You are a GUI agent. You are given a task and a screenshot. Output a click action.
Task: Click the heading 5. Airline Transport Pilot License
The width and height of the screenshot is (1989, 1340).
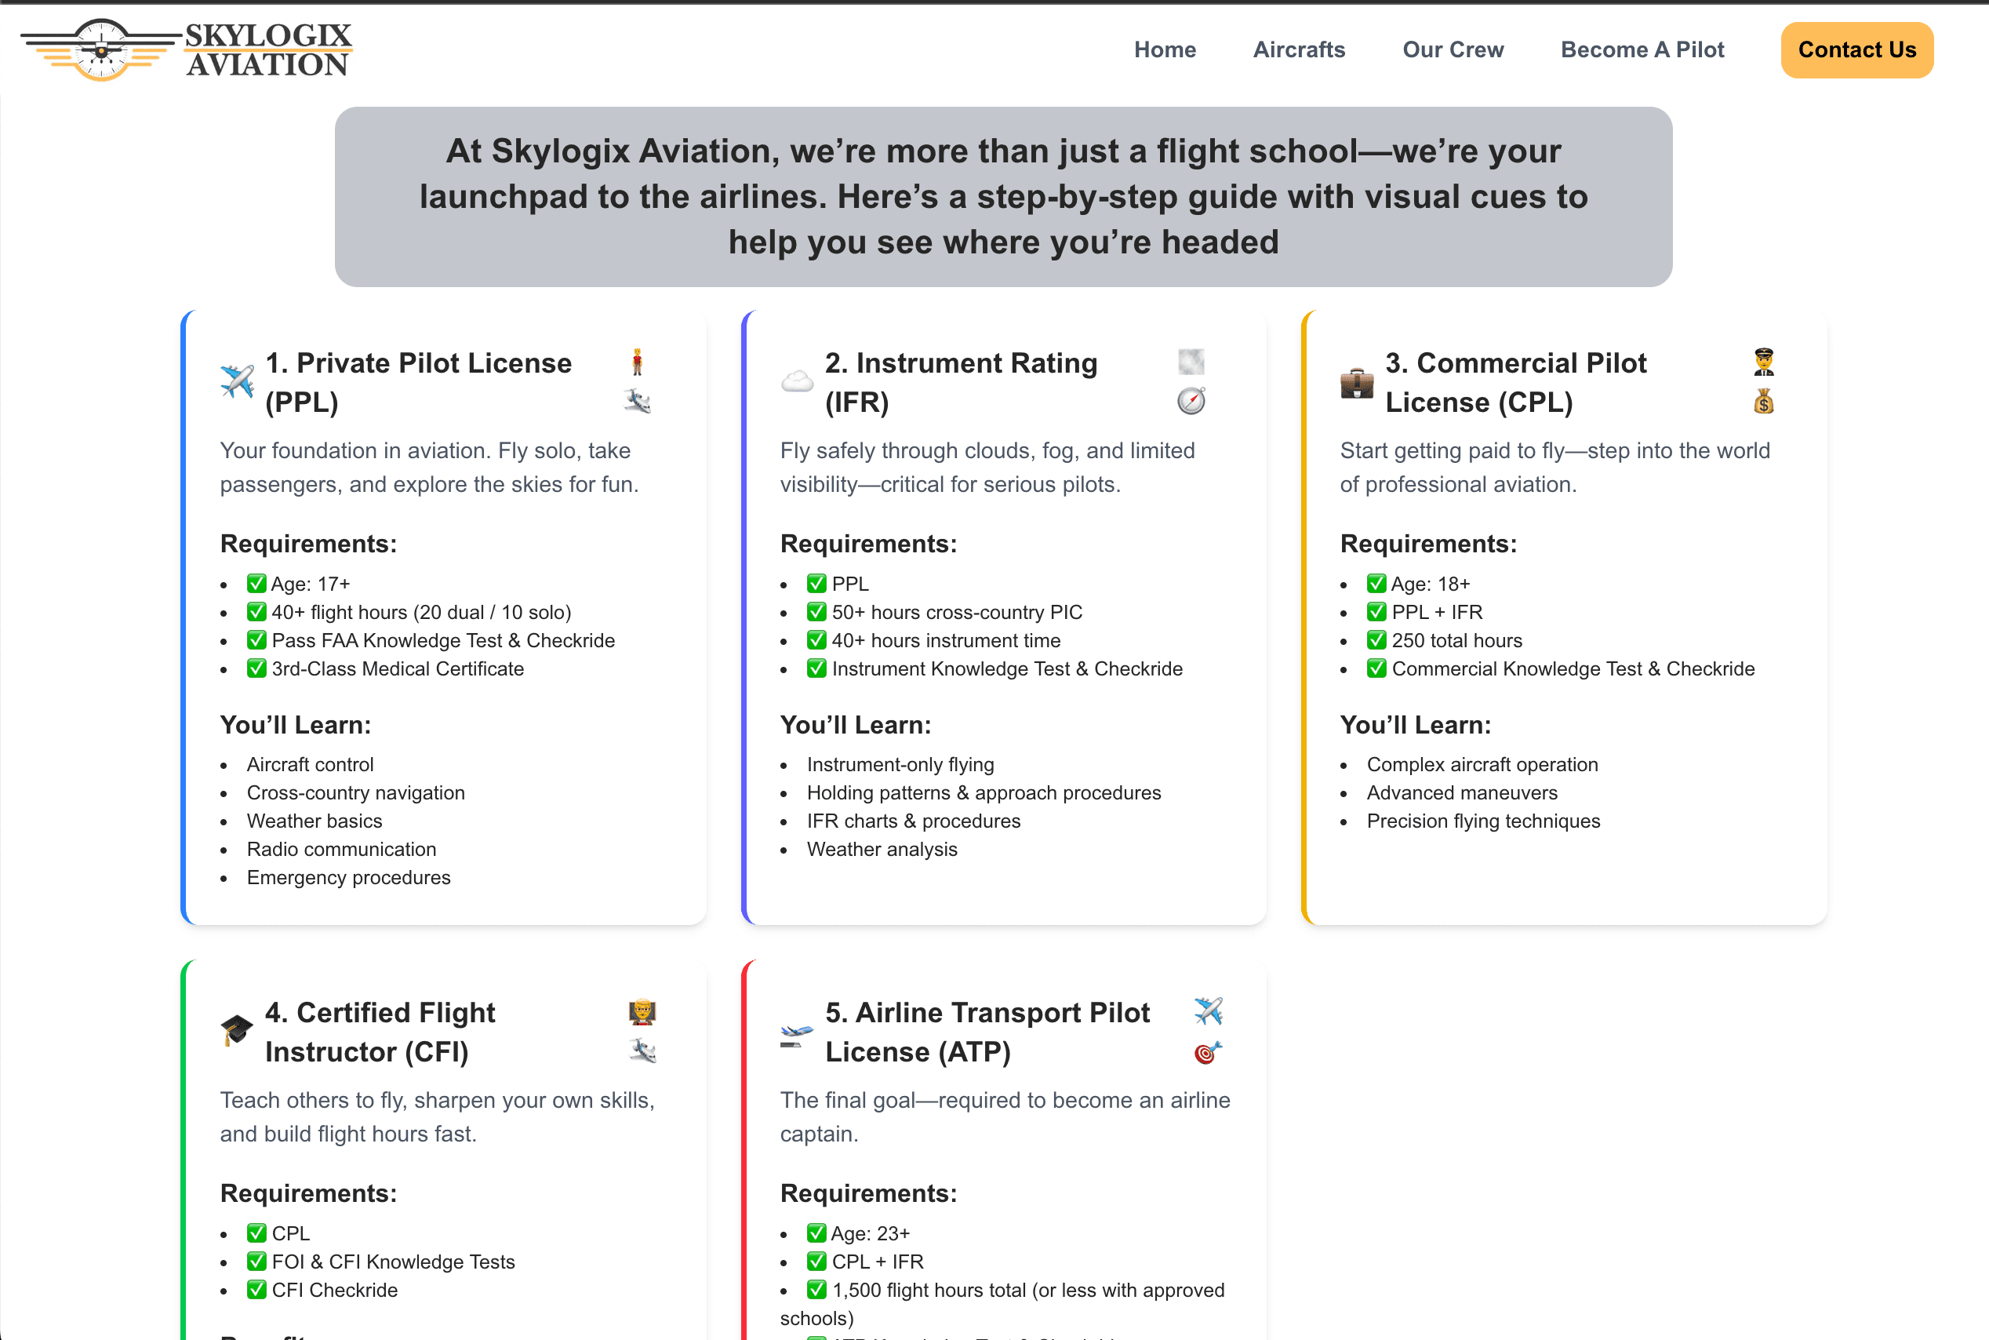coord(987,1032)
